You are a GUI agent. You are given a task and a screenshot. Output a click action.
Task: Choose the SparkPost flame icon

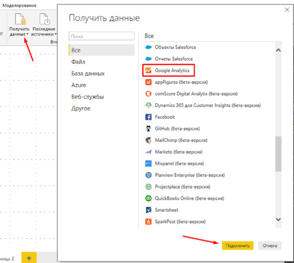pyautogui.click(x=148, y=222)
